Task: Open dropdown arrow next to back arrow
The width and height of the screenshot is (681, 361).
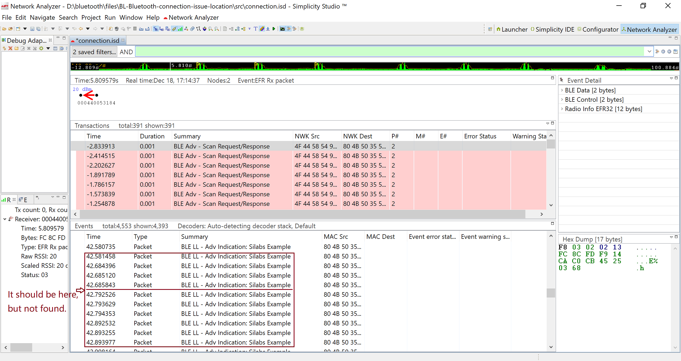Action: [88, 29]
